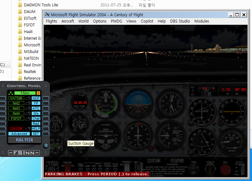252x181 pixels.
Task: Click the OBS knob on the upper VOR gauge
Action: [x=191, y=122]
